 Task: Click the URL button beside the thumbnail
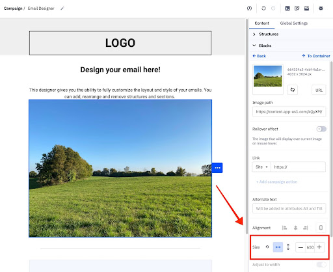(x=319, y=90)
